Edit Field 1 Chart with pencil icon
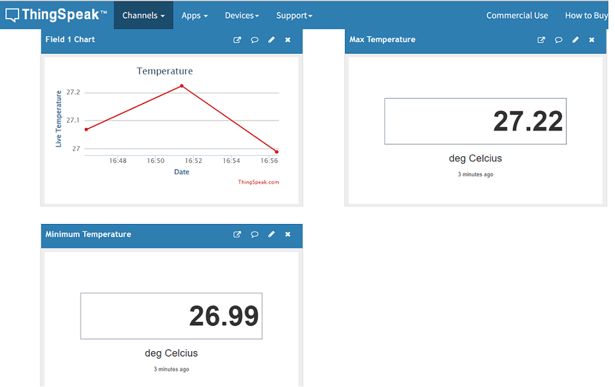 pos(271,40)
